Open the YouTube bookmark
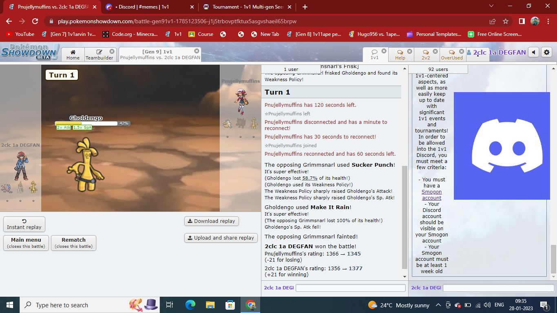This screenshot has width=557, height=313. click(x=20, y=34)
